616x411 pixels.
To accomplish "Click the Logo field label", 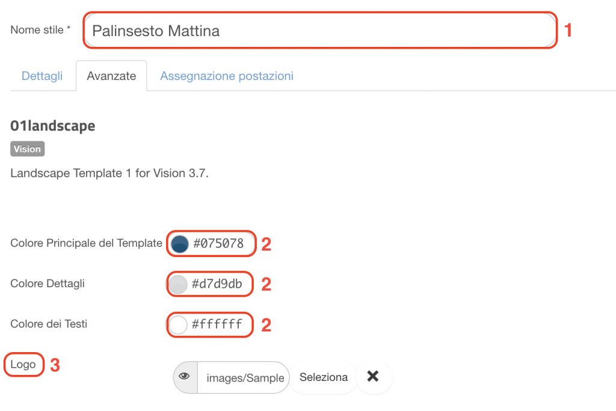I will [23, 364].
